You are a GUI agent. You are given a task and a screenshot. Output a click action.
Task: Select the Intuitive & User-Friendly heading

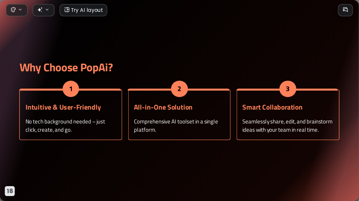pyautogui.click(x=63, y=107)
